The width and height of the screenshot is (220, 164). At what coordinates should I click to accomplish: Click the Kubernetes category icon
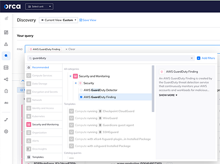tap(29, 116)
